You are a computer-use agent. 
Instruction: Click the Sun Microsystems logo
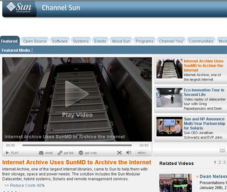tap(19, 7)
